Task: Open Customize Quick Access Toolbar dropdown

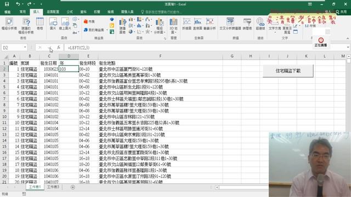Action: point(41,4)
